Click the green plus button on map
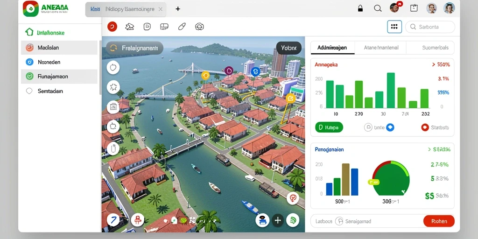 point(278,220)
